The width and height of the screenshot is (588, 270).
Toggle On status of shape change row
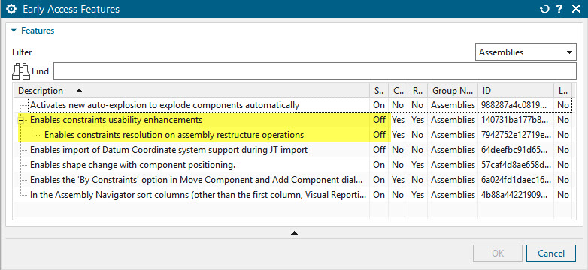point(379,165)
